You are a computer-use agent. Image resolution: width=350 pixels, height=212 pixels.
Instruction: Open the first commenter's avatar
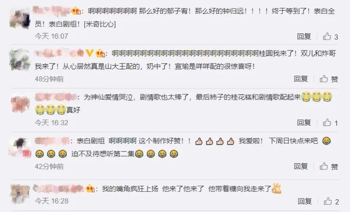click(x=20, y=19)
